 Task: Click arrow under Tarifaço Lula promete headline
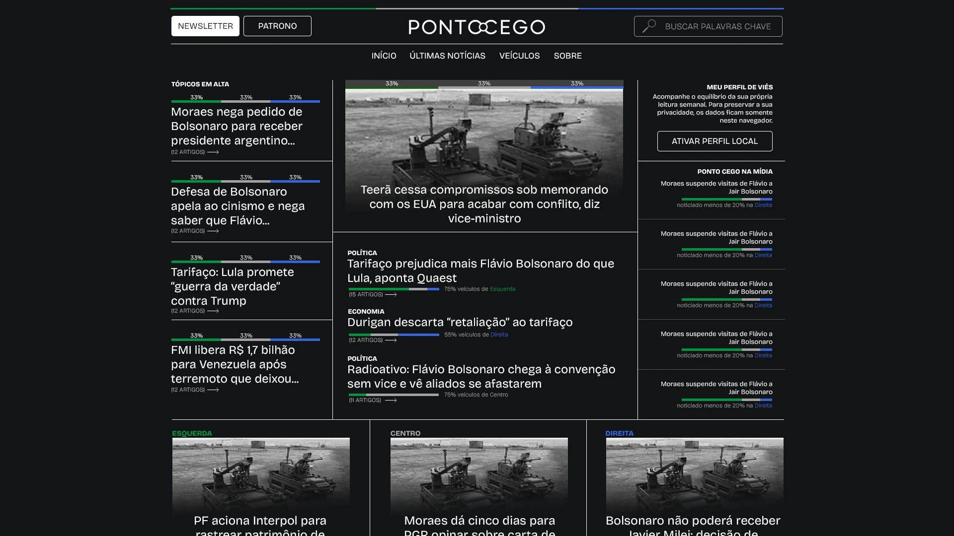pyautogui.click(x=213, y=311)
